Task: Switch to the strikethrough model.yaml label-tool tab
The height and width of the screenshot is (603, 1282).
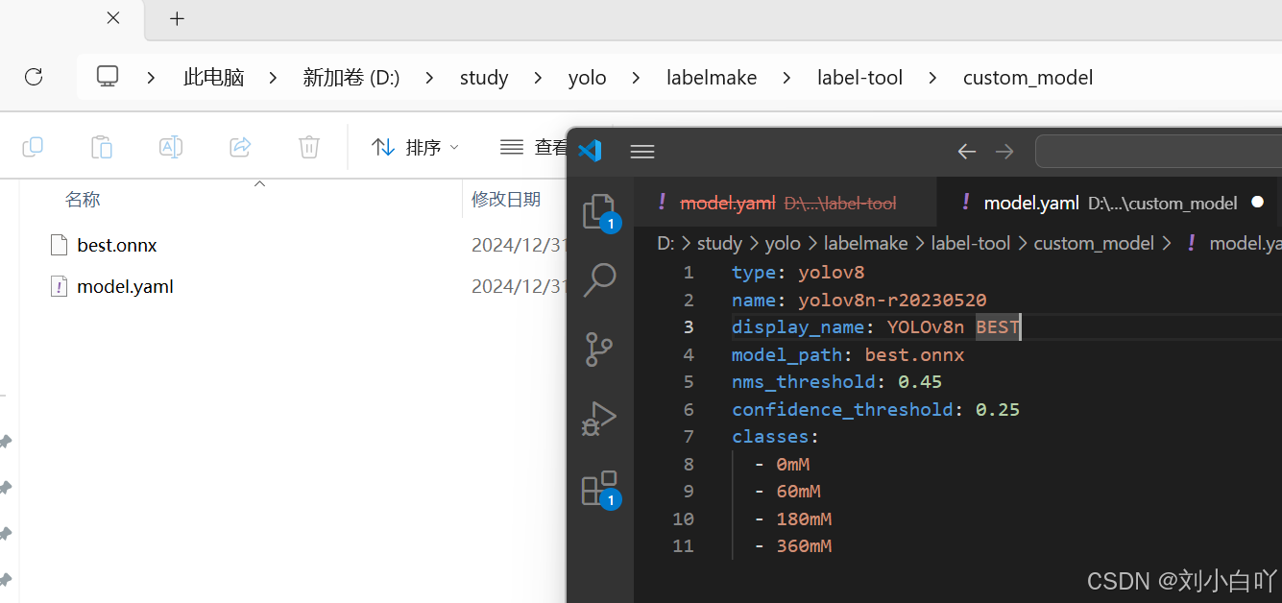Action: [x=785, y=203]
